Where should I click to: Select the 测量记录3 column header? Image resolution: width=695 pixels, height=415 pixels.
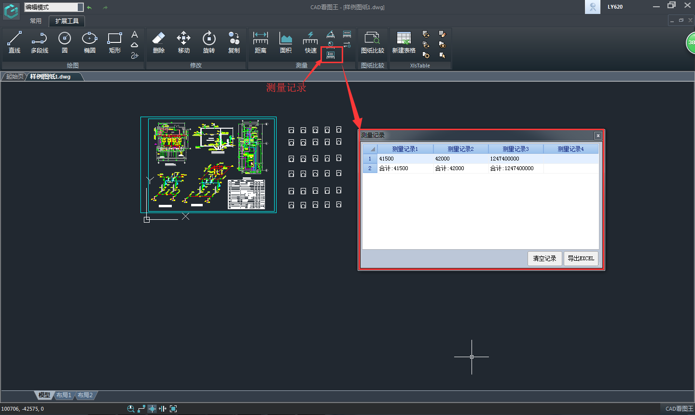coord(515,149)
